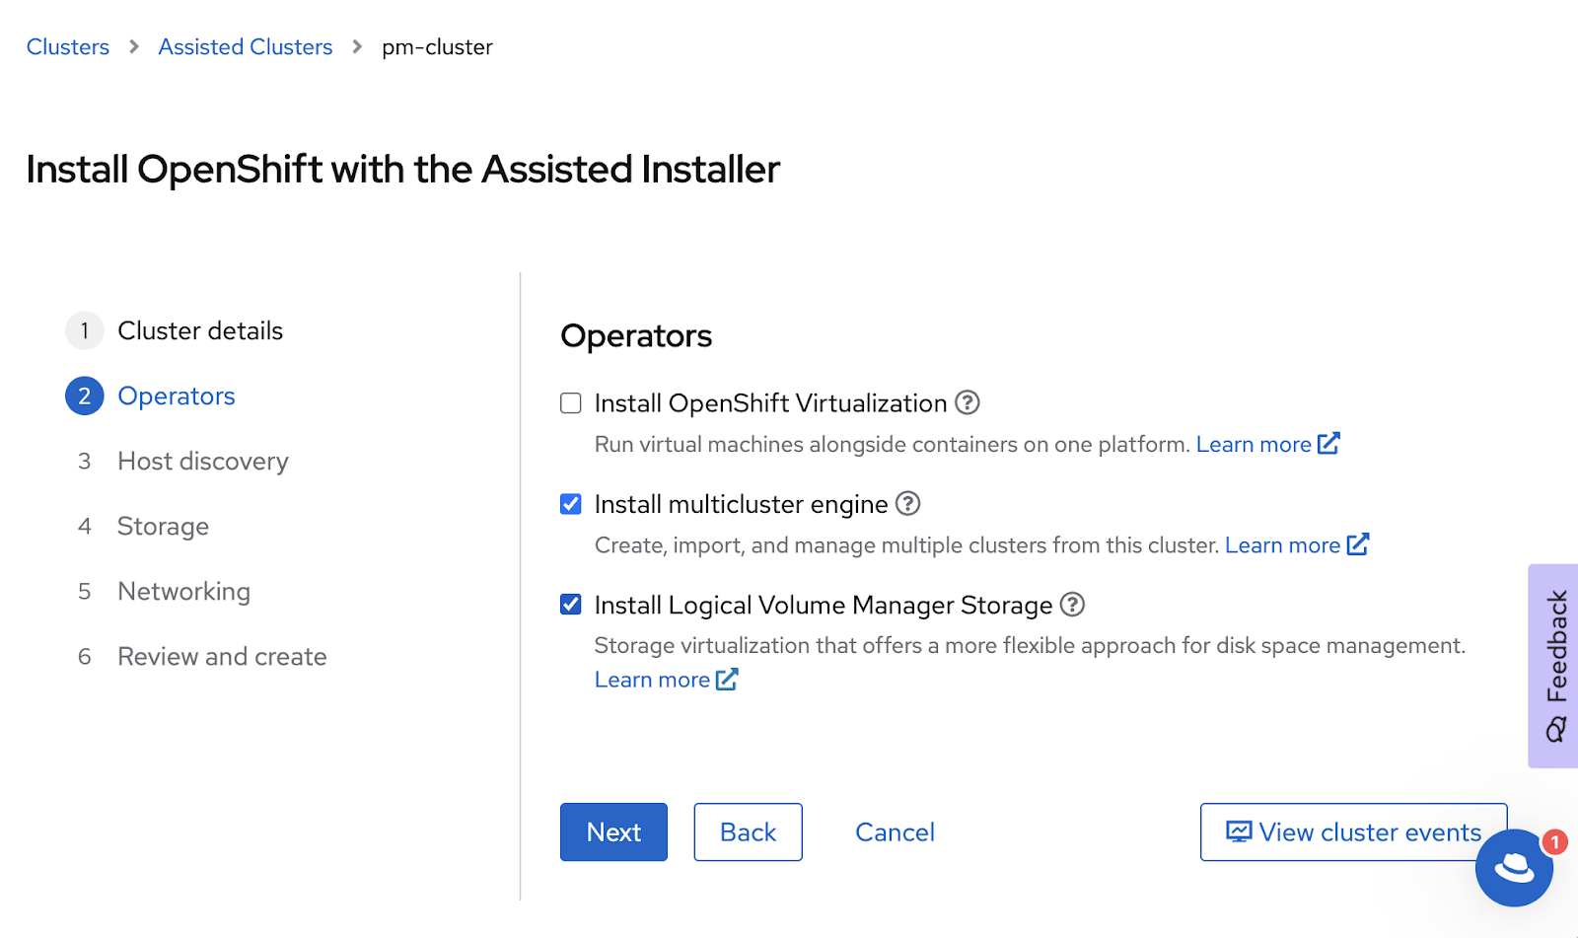
Task: Click the external link icon after Virtualization Learn more
Action: (x=1329, y=444)
